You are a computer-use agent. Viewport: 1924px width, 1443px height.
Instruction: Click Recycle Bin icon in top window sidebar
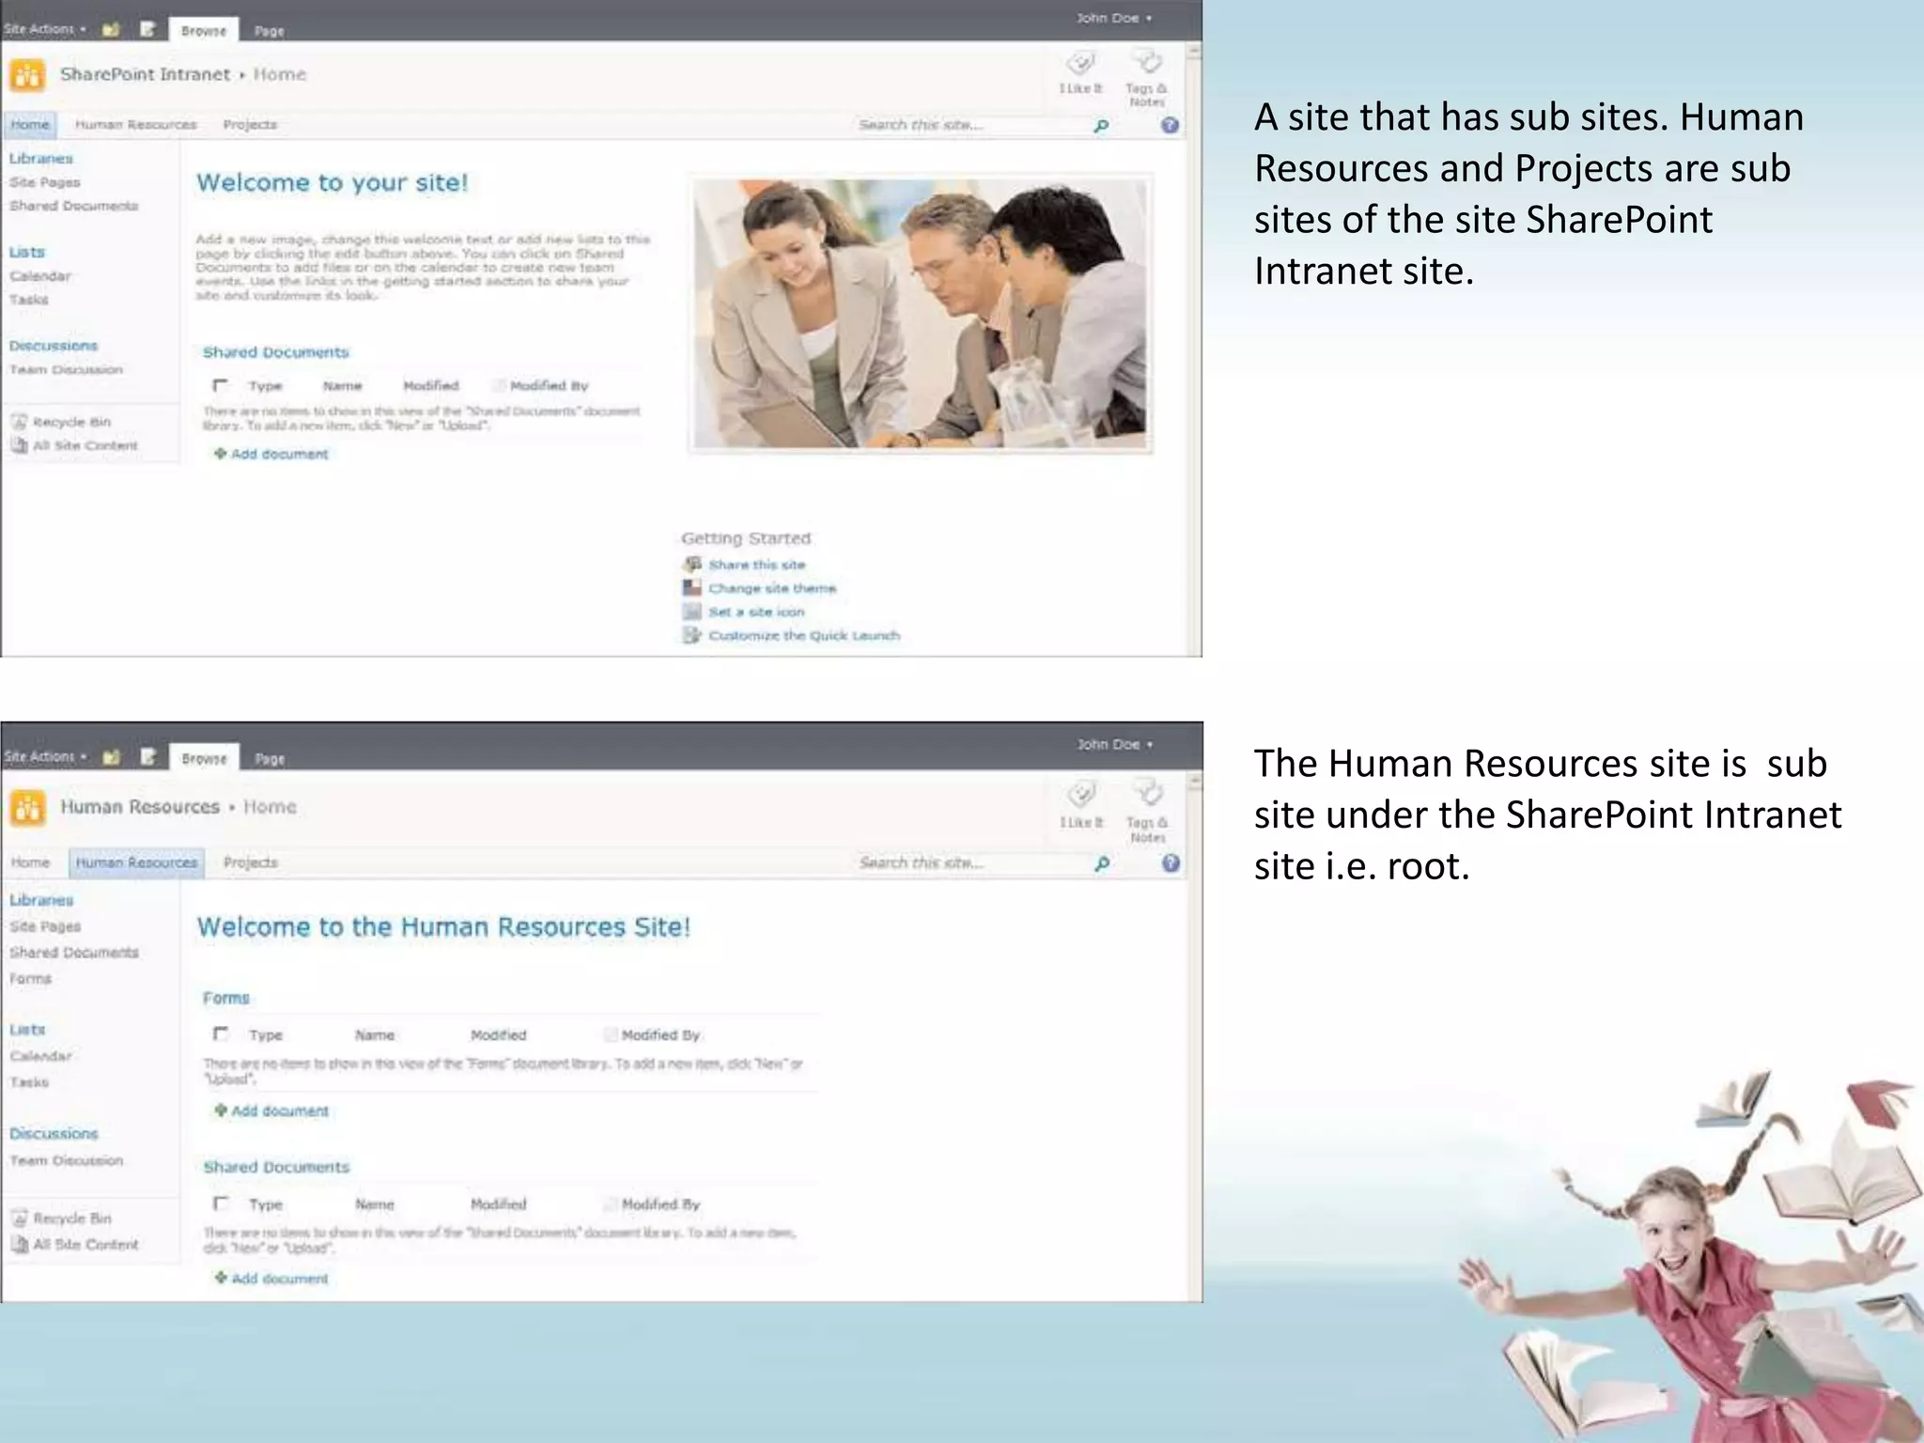click(x=19, y=422)
